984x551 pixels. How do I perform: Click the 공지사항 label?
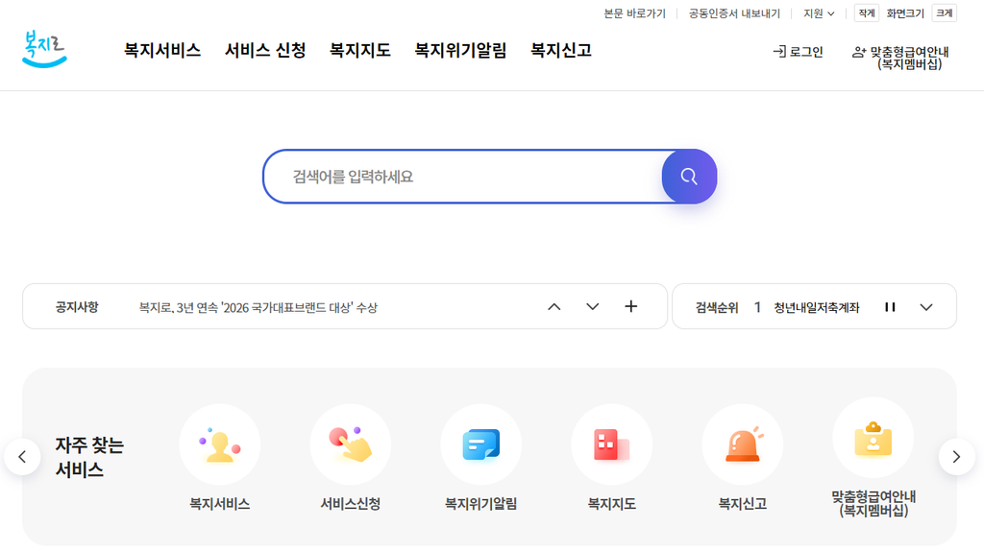(77, 307)
